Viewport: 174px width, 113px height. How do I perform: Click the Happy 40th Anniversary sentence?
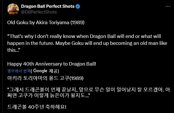52,64
